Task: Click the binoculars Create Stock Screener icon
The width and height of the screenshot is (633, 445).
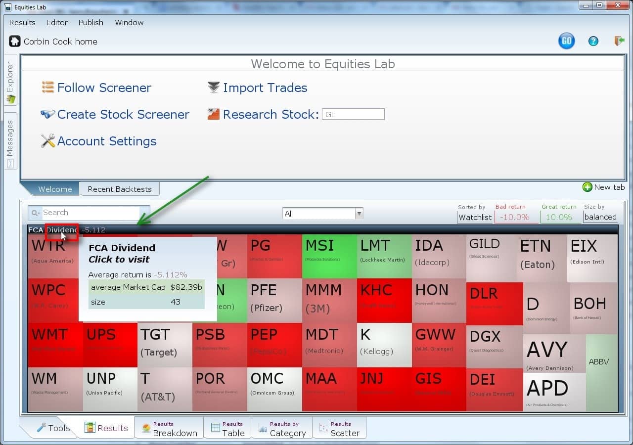Action: 47,114
